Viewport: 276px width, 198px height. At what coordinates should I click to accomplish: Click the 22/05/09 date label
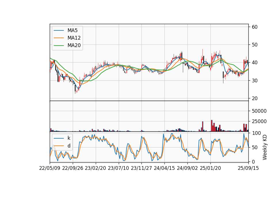(50, 168)
